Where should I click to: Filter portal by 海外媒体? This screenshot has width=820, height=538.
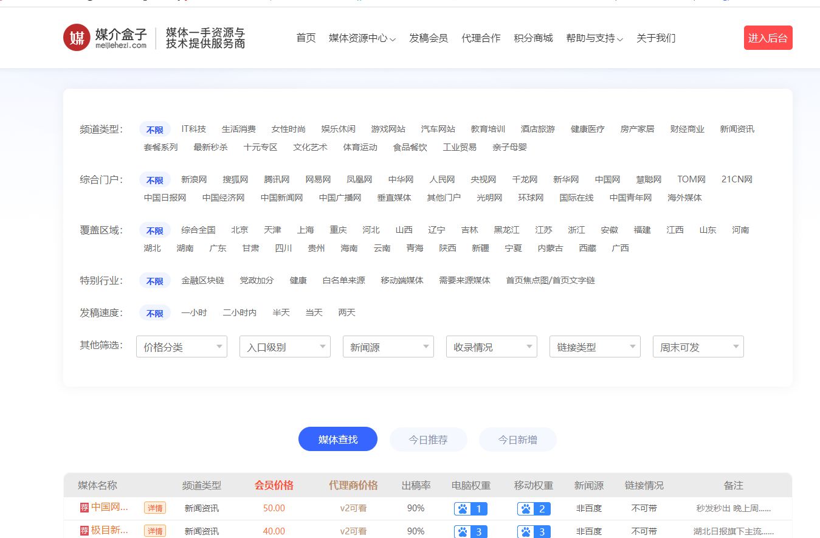click(x=684, y=198)
